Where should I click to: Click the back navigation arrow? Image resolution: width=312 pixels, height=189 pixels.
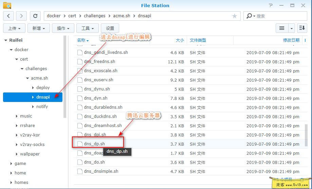point(8,16)
